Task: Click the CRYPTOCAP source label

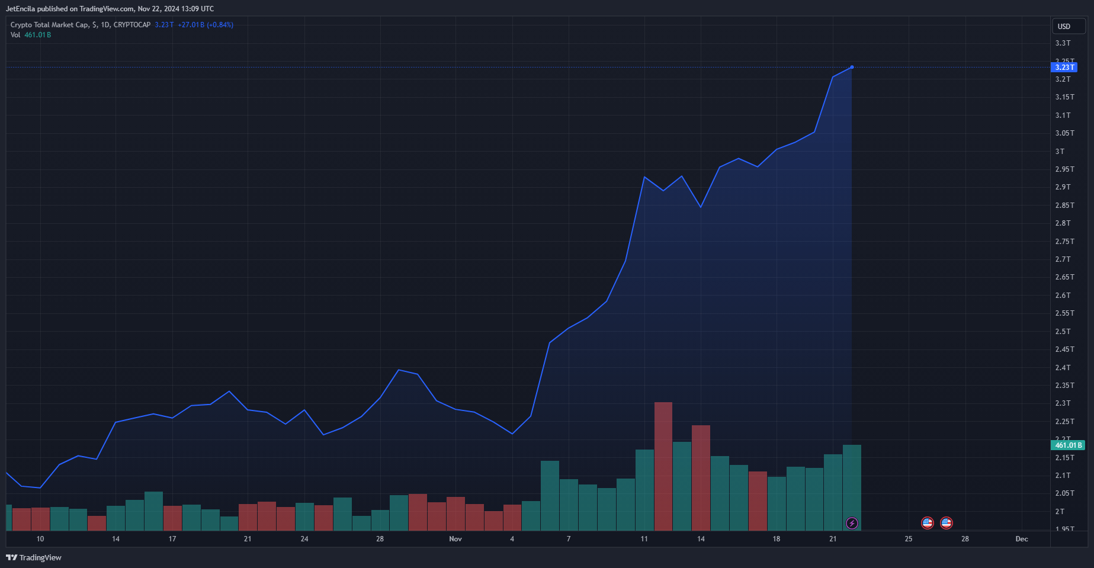Action: tap(132, 25)
